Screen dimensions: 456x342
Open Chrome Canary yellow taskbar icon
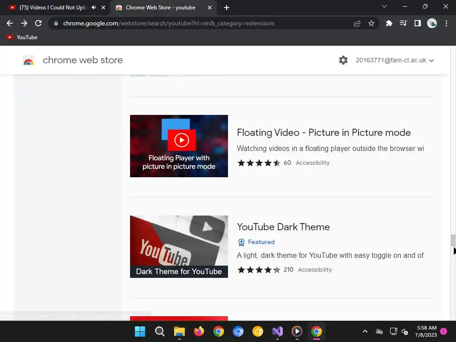258,331
